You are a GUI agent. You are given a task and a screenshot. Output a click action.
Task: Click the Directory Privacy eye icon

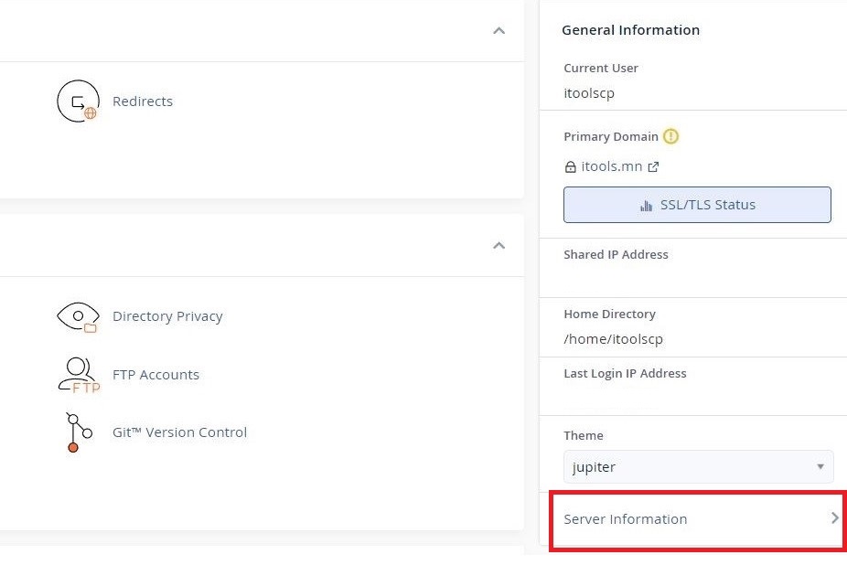[x=79, y=316]
